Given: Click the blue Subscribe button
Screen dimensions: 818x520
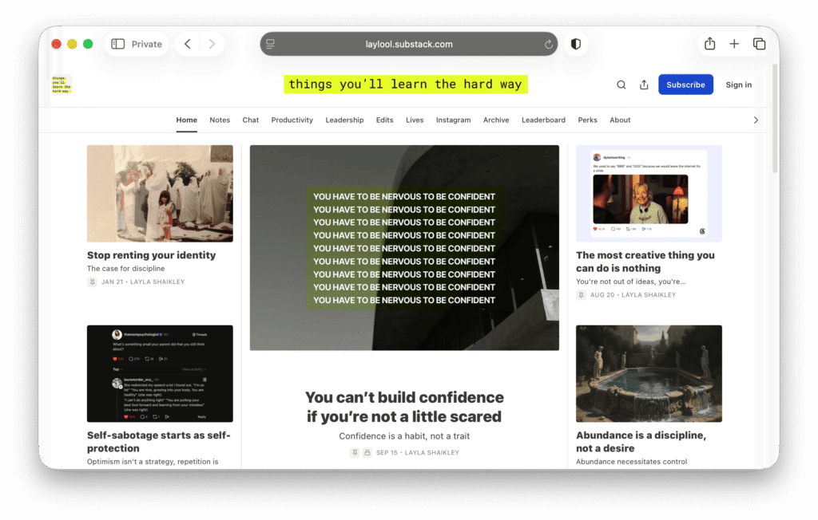Looking at the screenshot, I should 685,85.
